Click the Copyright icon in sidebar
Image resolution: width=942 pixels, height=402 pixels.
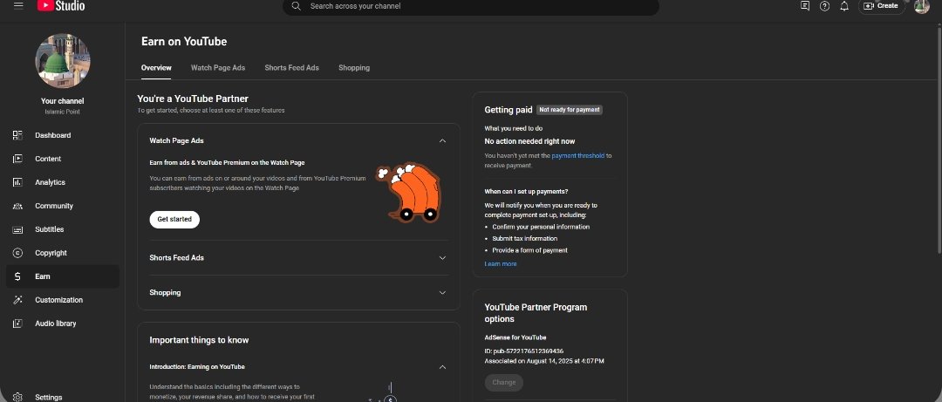(x=17, y=253)
